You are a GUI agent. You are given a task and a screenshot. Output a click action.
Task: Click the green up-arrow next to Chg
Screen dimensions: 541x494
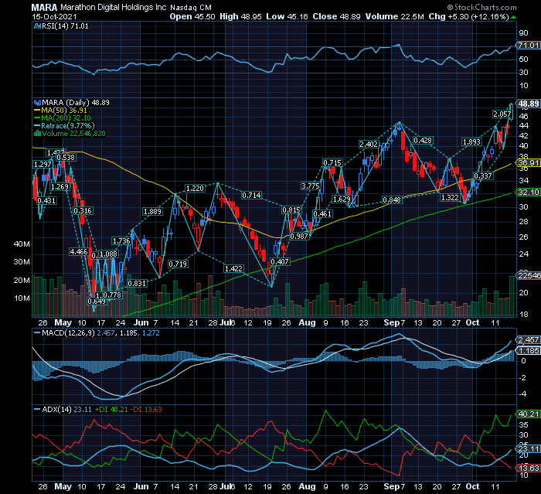coord(513,17)
